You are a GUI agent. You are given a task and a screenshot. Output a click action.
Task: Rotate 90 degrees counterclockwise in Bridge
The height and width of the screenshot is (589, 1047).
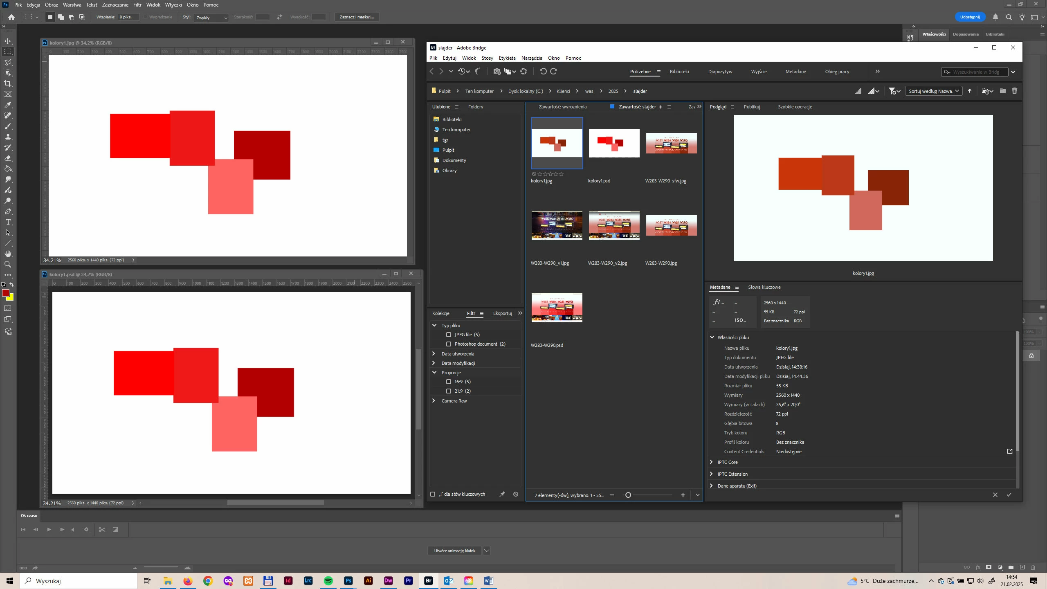pos(543,71)
